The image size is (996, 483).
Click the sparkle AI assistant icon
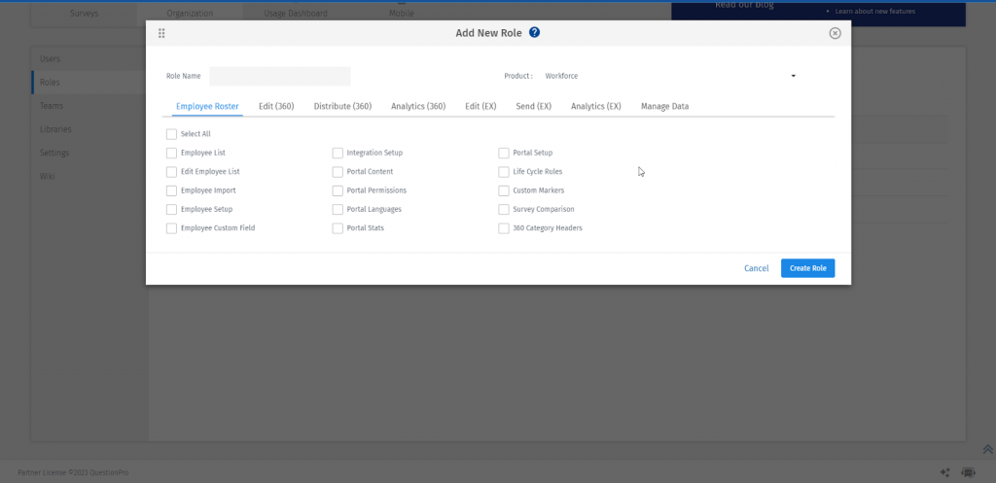[945, 473]
